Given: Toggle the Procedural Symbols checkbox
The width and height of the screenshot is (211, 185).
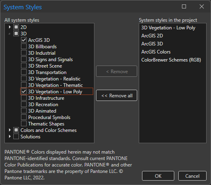Looking at the screenshot, I should click(x=24, y=117).
